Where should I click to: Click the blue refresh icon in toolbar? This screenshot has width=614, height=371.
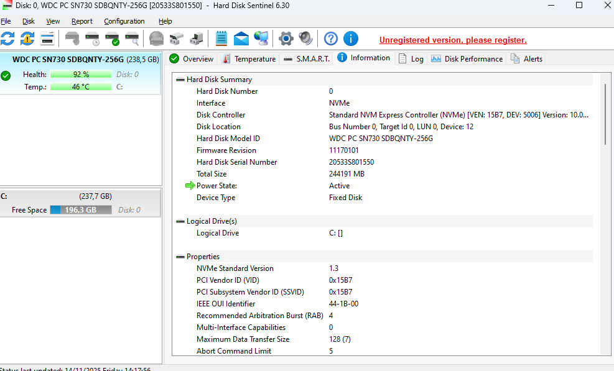7,39
